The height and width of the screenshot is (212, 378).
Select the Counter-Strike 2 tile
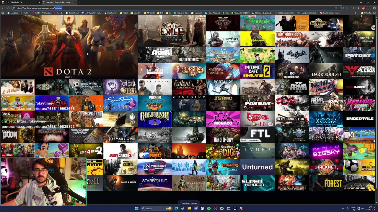point(292,24)
